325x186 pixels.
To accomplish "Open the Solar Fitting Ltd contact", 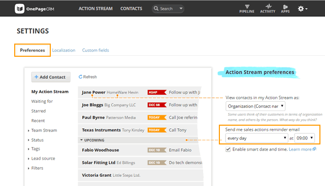I will click(99, 163).
